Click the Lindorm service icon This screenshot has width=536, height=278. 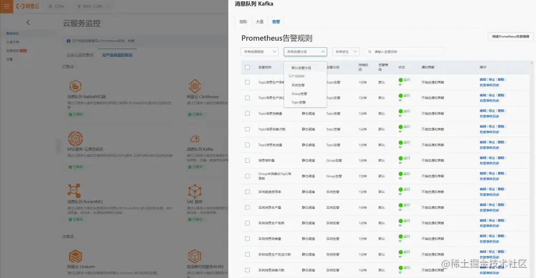tap(75, 256)
